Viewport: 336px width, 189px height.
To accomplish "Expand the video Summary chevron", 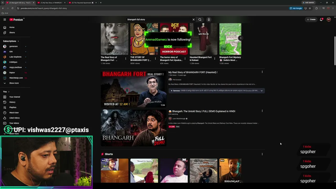I will (x=261, y=91).
